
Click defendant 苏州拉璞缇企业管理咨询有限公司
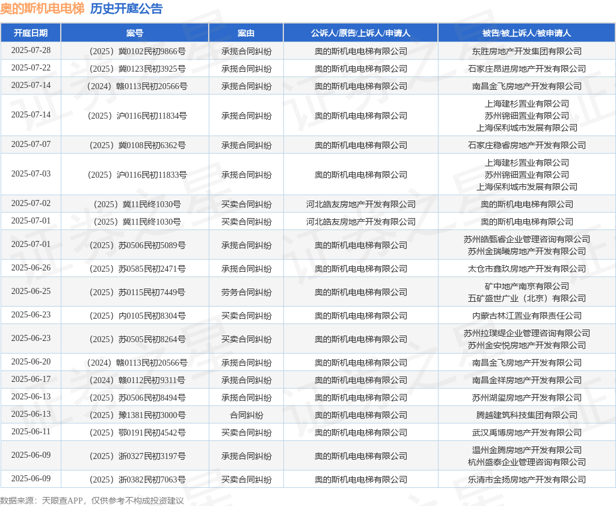coord(526,333)
